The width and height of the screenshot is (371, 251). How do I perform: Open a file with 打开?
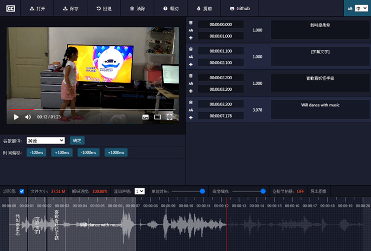coord(37,8)
